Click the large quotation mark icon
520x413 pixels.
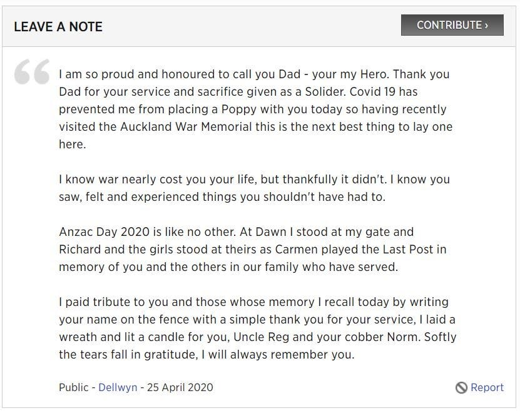(32, 72)
